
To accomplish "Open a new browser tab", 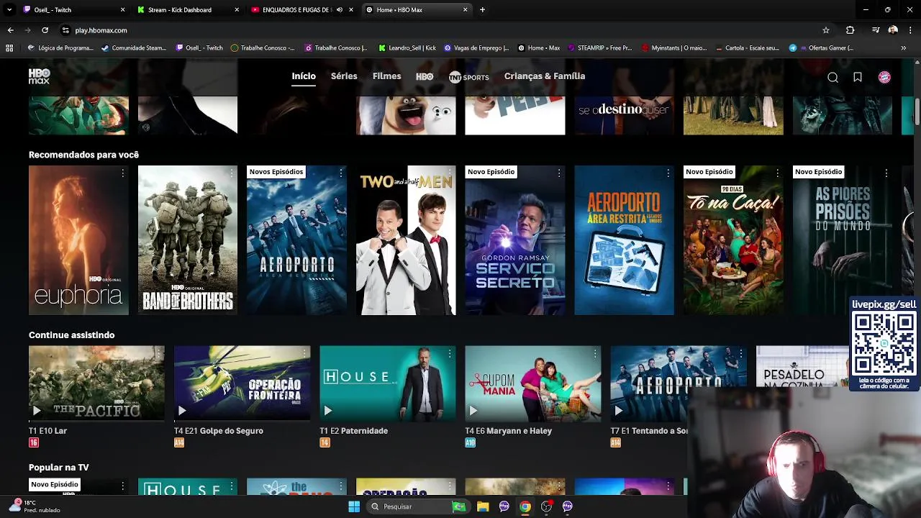I will click(x=482, y=10).
